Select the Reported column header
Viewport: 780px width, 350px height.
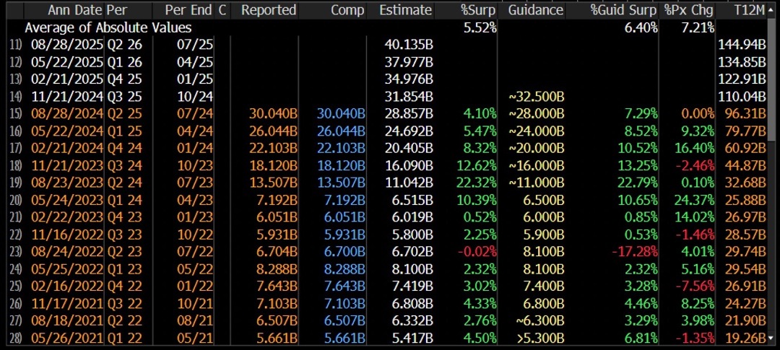point(269,10)
